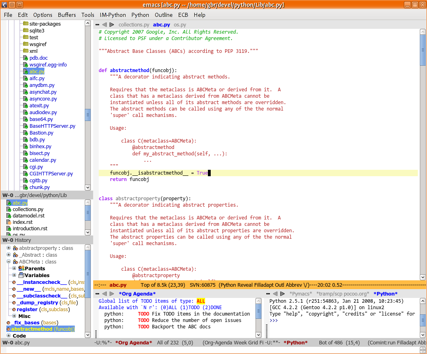Expand the Misc node in methods tree
Screen dimensions: 427x354
[x=14, y=316]
